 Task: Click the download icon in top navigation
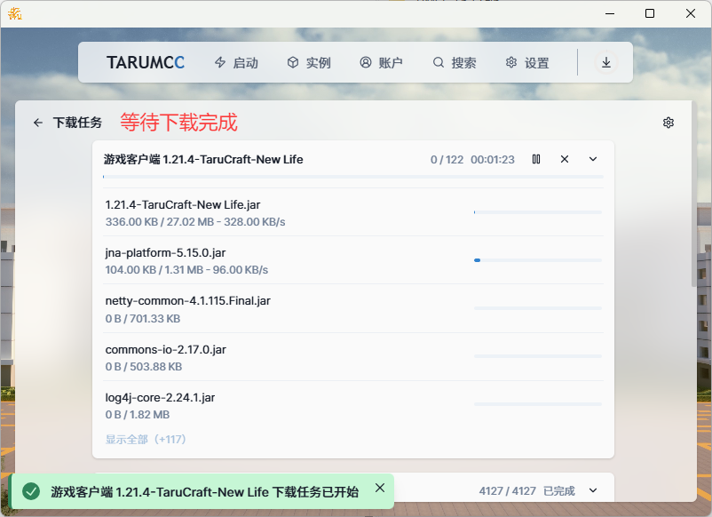(x=606, y=62)
